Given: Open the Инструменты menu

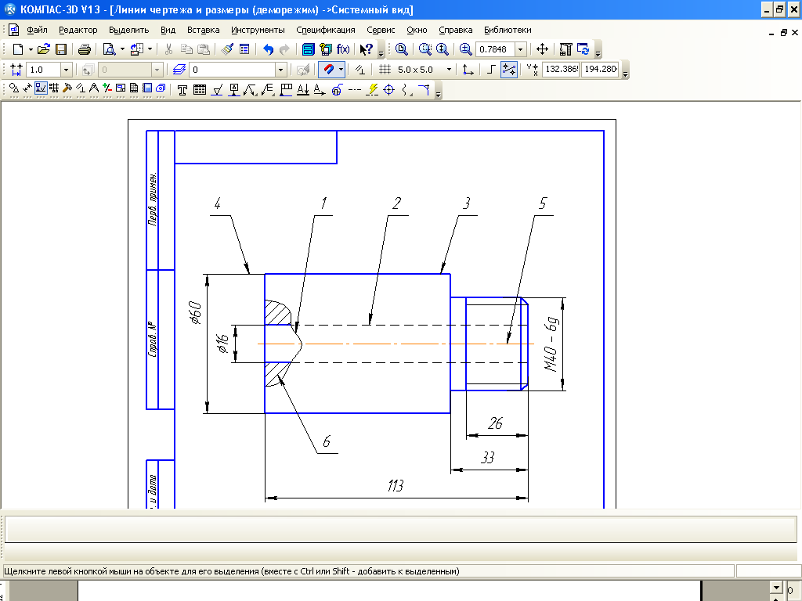Looking at the screenshot, I should 258,31.
